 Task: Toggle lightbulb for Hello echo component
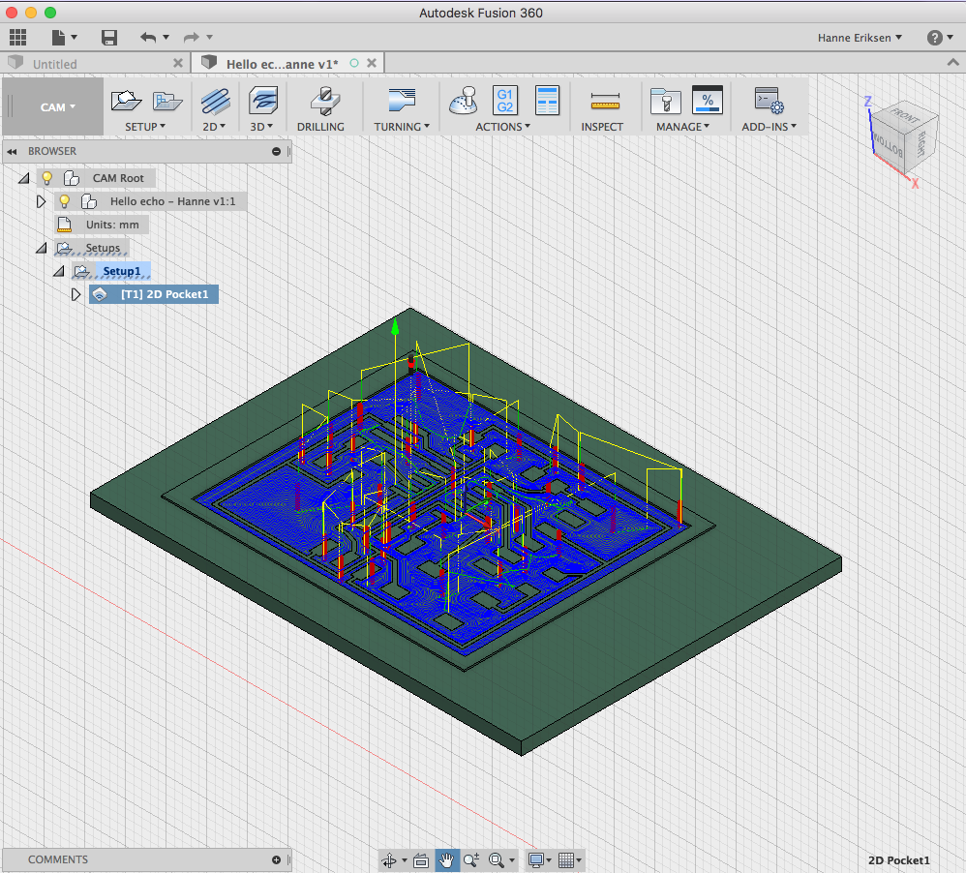pyautogui.click(x=64, y=202)
